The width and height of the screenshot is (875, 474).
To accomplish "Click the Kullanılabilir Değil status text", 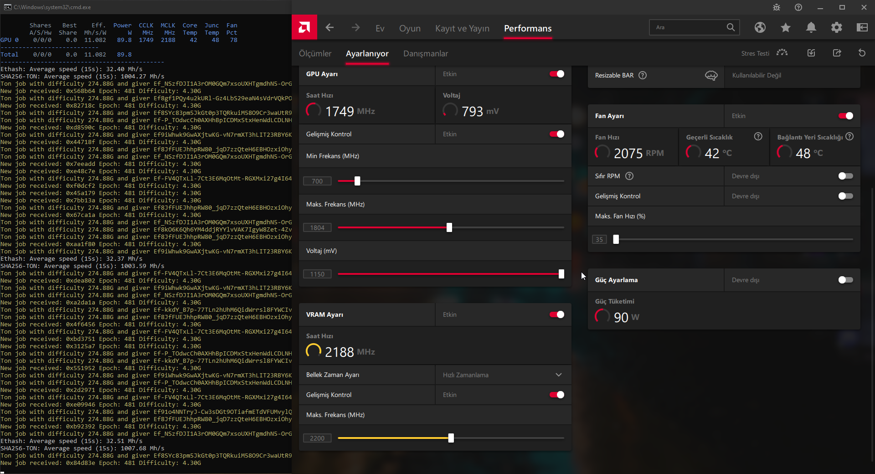I will coord(757,75).
